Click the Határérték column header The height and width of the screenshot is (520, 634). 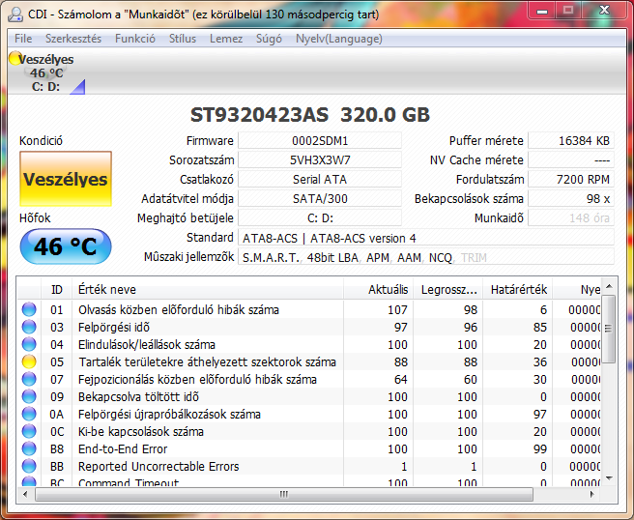coord(518,289)
